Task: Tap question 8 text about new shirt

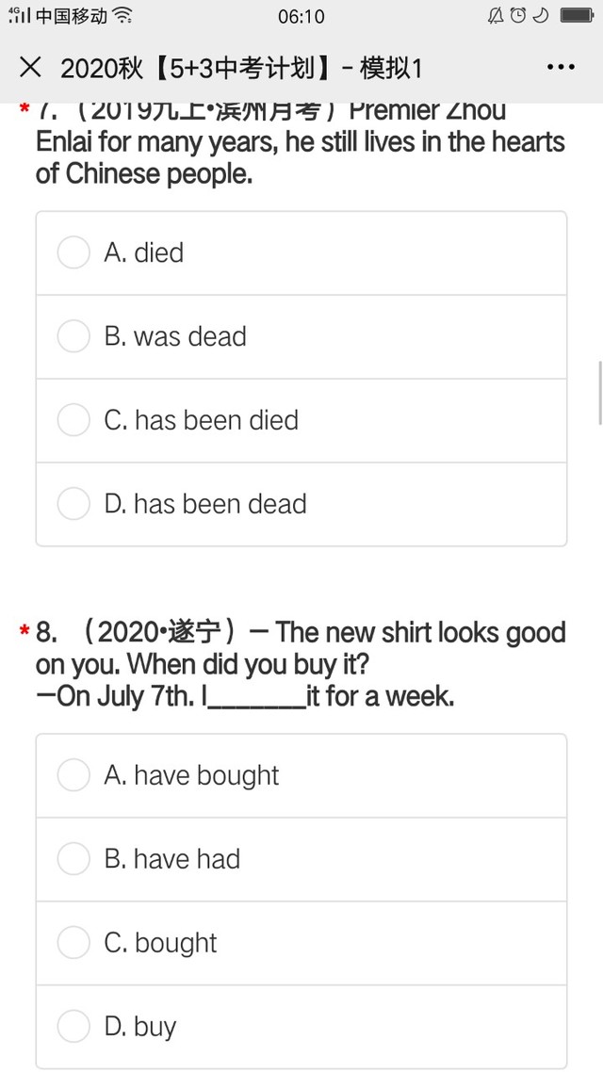Action: [300, 664]
